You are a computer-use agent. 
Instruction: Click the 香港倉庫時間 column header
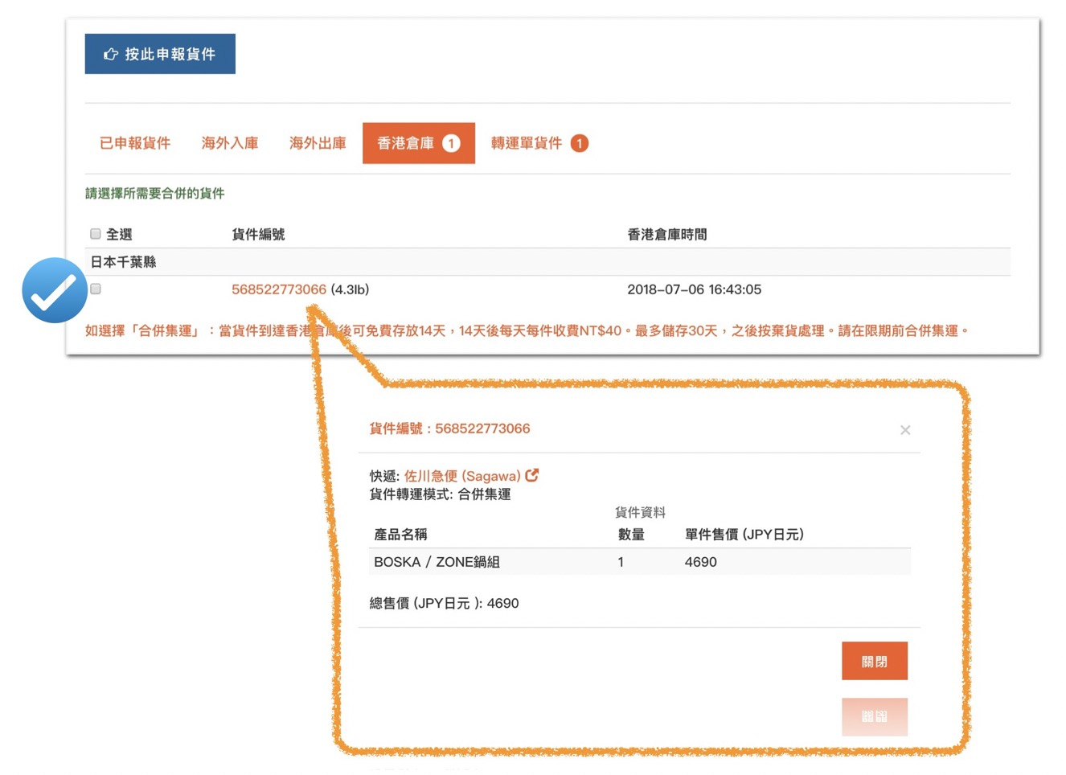pyautogui.click(x=666, y=235)
